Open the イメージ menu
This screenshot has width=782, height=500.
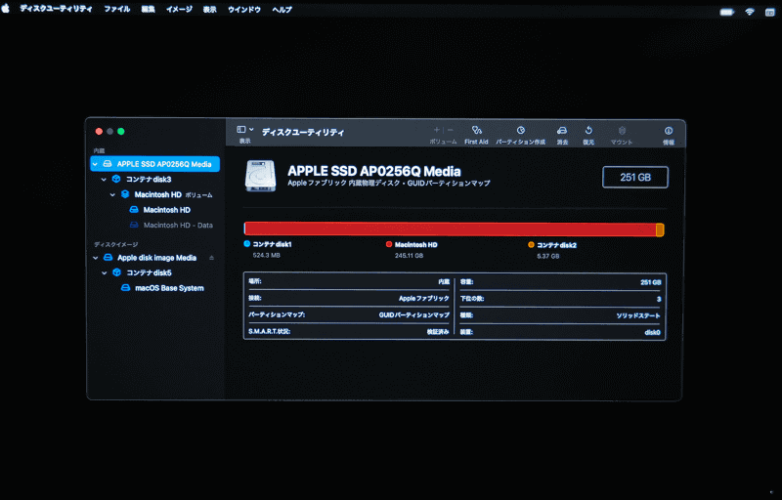tap(179, 10)
